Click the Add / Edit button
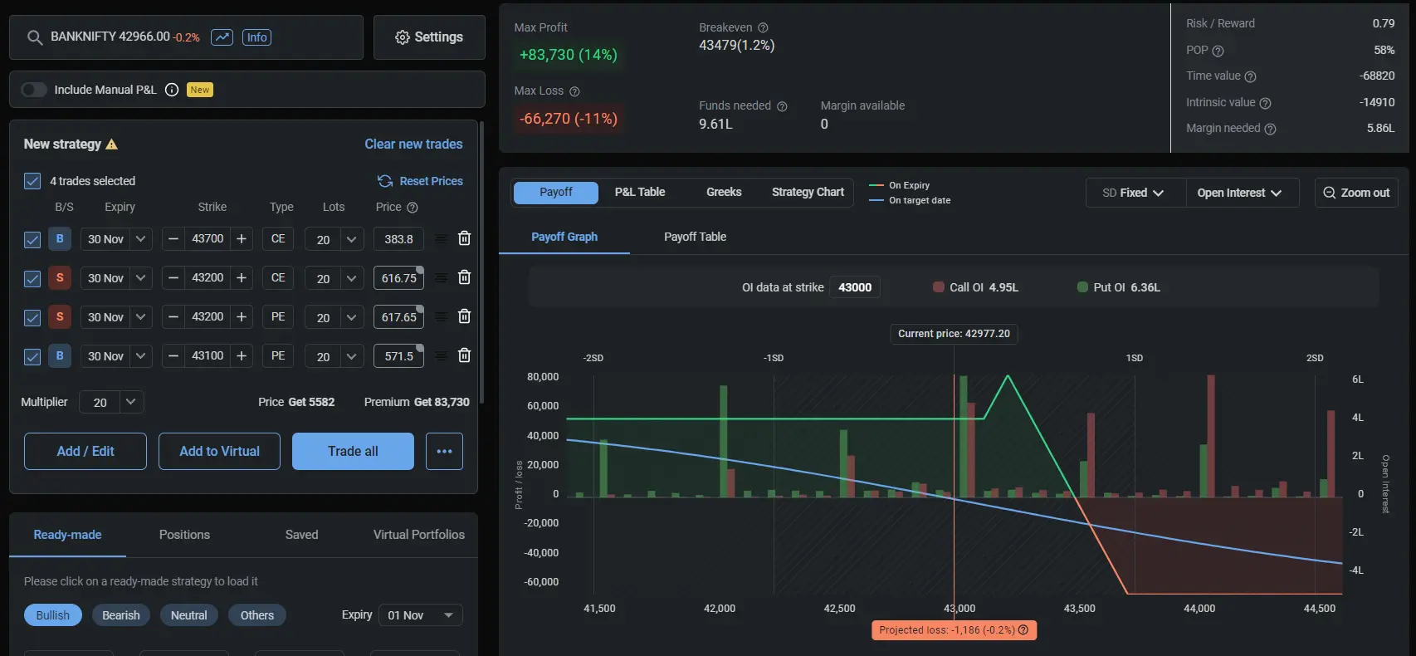This screenshot has height=656, width=1416. click(85, 451)
